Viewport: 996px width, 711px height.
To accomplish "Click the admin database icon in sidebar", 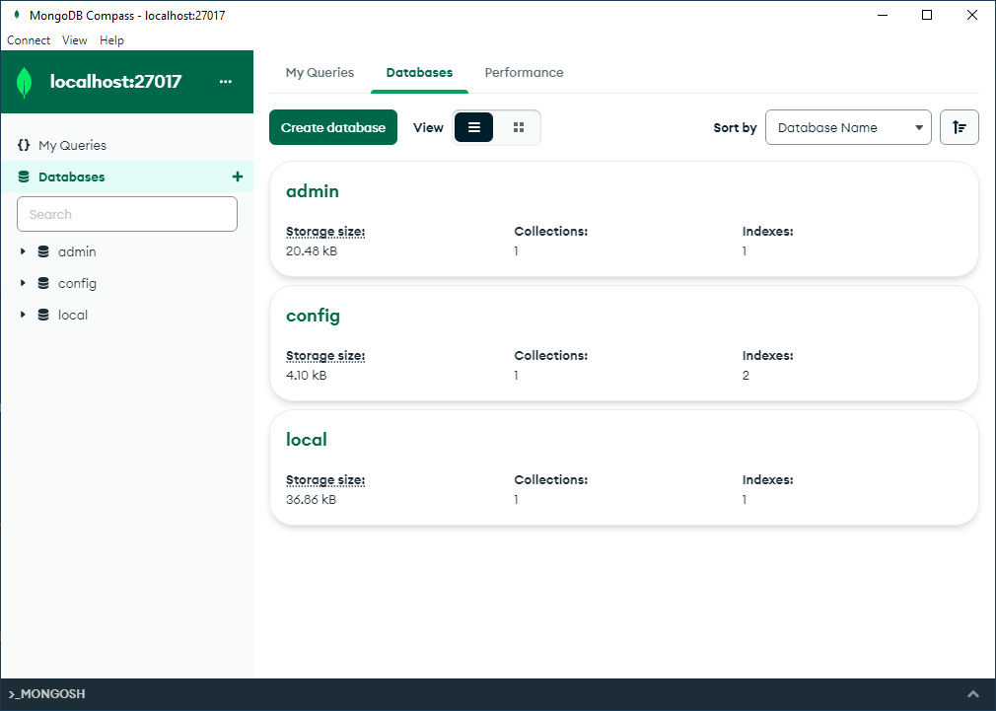I will pos(43,251).
